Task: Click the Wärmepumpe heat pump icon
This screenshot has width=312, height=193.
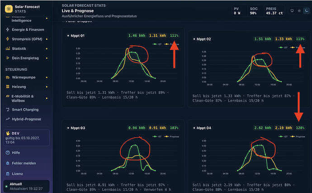Action: 8,77
